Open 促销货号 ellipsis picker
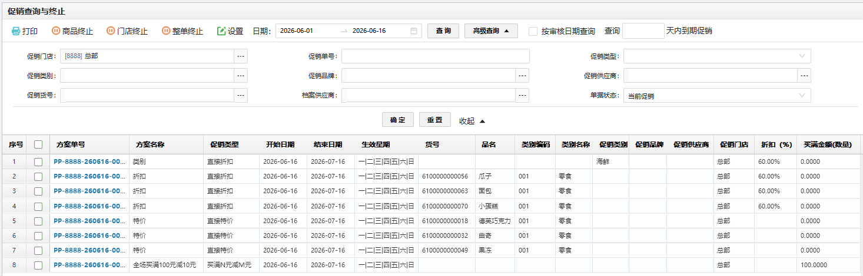The width and height of the screenshot is (863, 276). click(x=241, y=95)
